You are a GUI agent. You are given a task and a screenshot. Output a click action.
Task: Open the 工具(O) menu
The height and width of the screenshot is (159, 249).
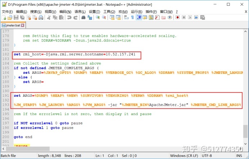[x=109, y=12]
